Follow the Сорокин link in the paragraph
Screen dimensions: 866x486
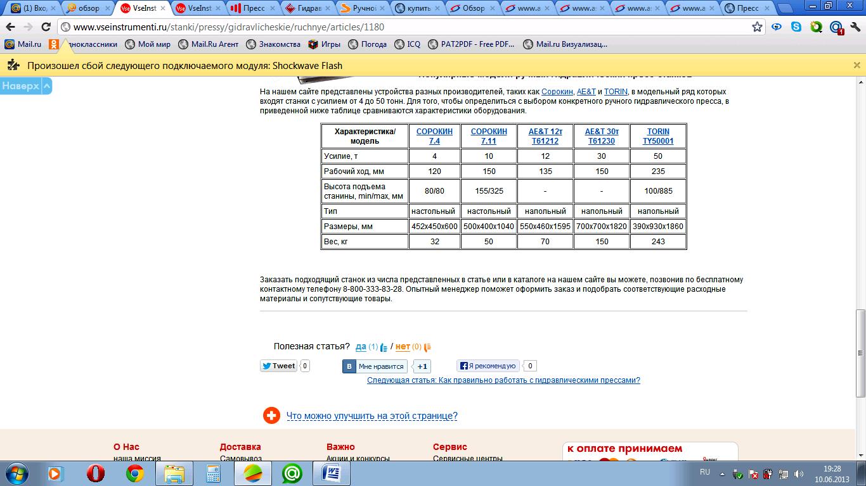point(557,92)
